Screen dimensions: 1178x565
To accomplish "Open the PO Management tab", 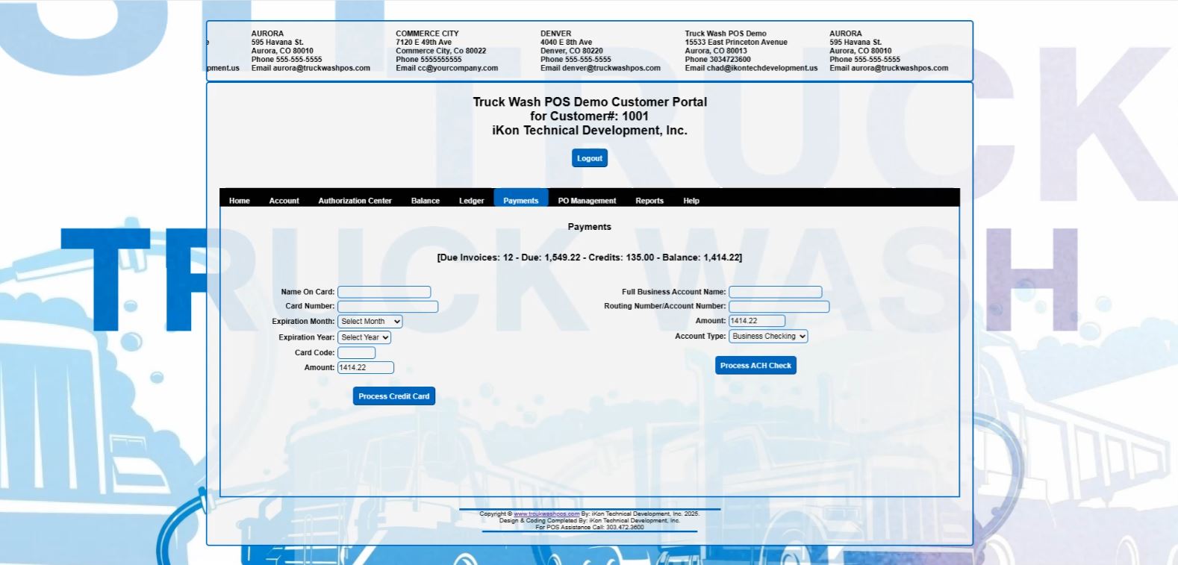I will click(588, 201).
